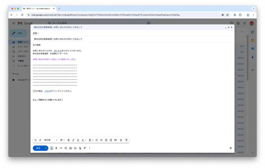Image resolution: width=265 pixels, height=168 pixels.
Task: Open Chrome tab search dropdown
Action: (x=254, y=9)
